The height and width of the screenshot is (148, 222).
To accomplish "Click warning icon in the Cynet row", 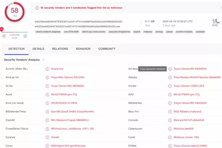I will [170, 137].
